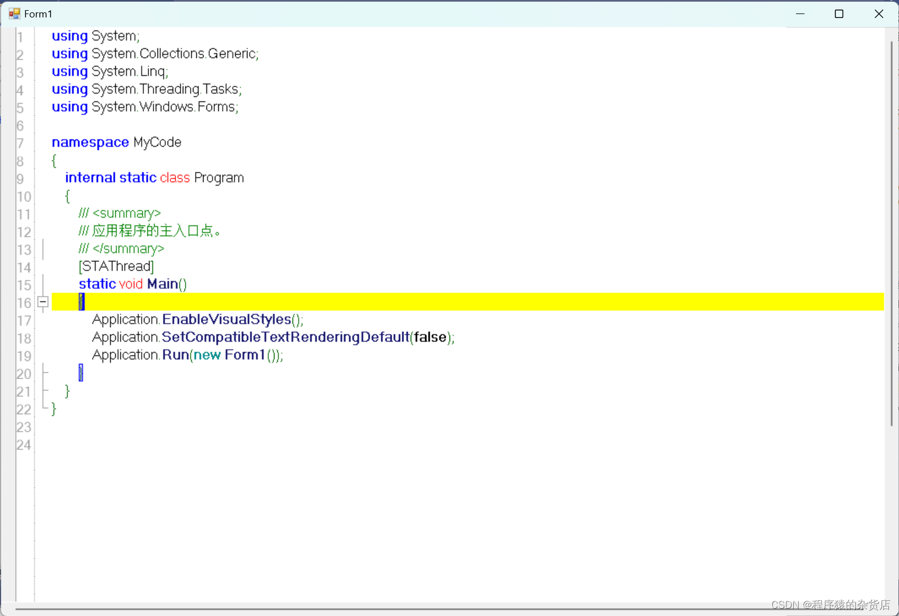
Task: Click the 'MyCode' namespace name
Action: pyautogui.click(x=158, y=142)
